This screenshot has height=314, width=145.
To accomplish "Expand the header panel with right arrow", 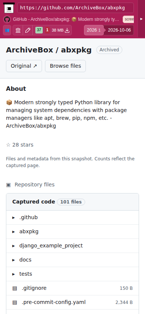I will click(141, 19).
